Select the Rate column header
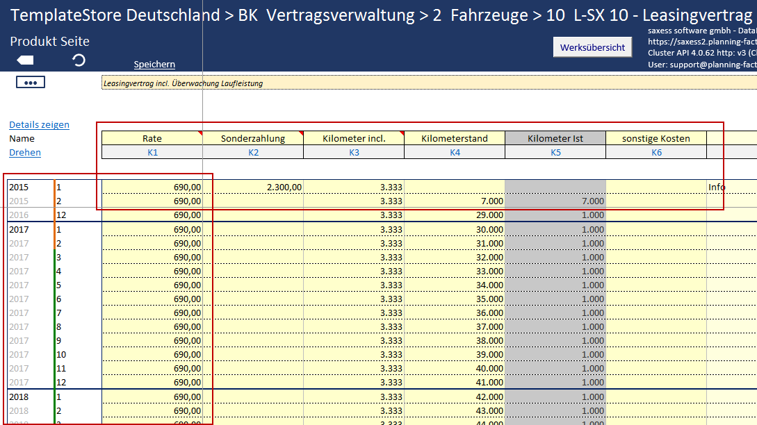The height and width of the screenshot is (425, 757). [x=152, y=138]
